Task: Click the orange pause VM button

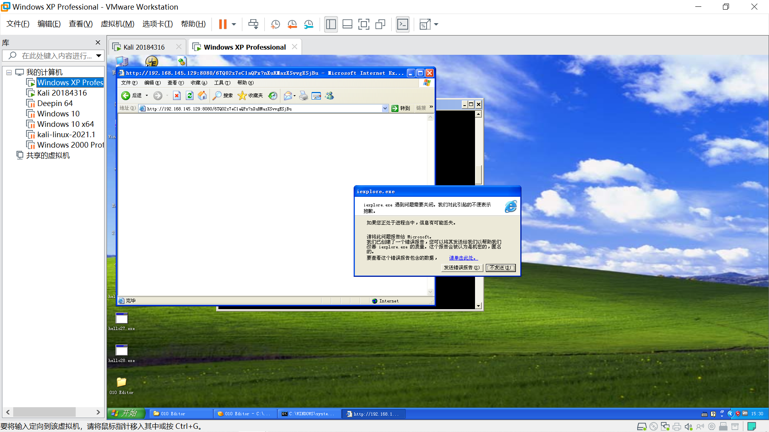Action: pyautogui.click(x=223, y=24)
